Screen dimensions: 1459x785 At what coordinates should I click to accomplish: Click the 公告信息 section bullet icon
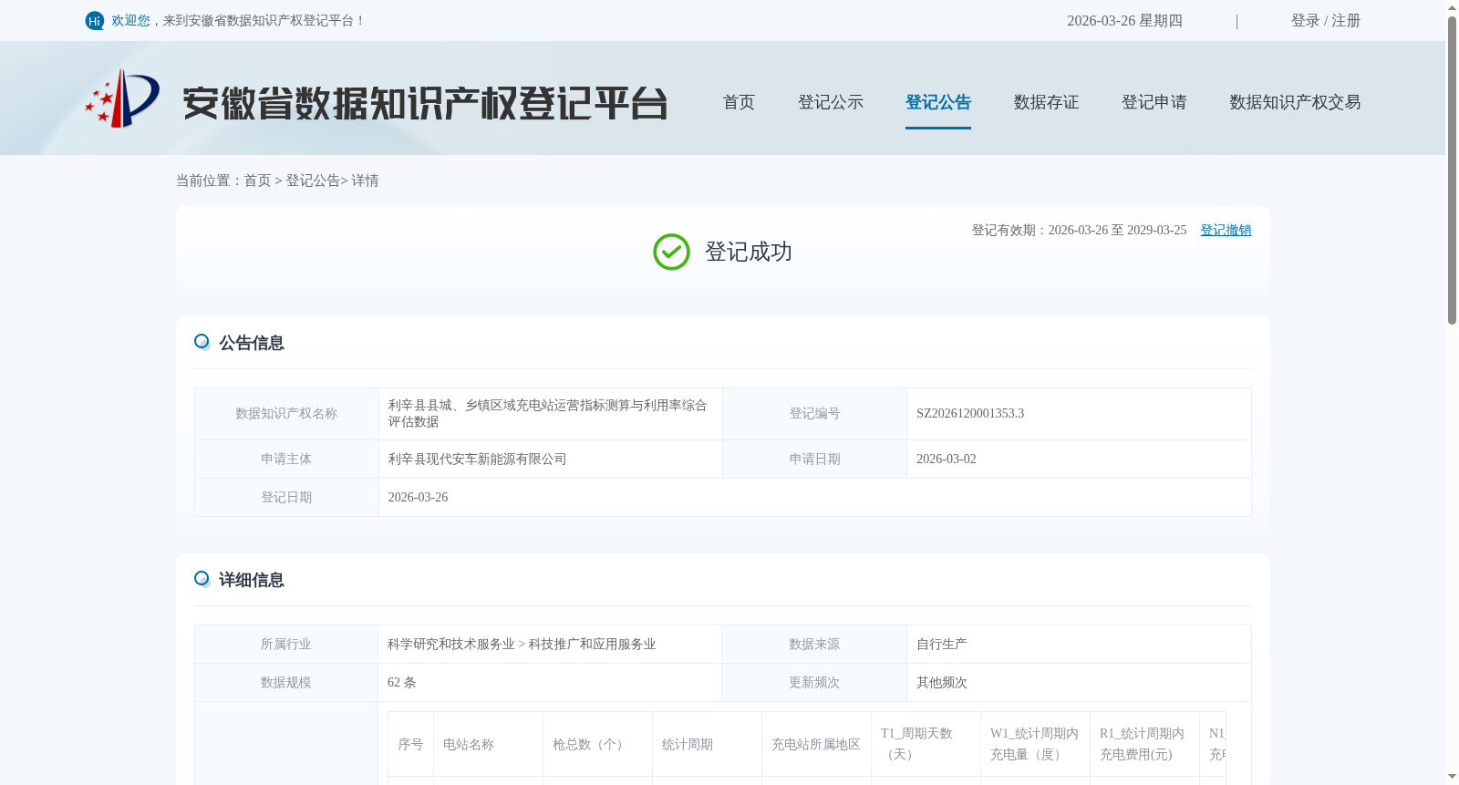[x=202, y=342]
